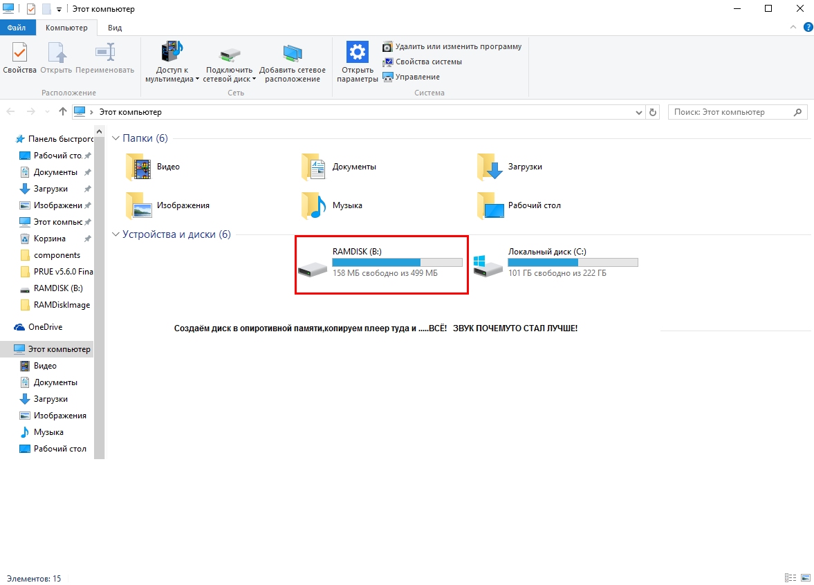The height and width of the screenshot is (585, 814).
Task: Click navigation pane scrollbar up arrow
Action: coord(99,132)
